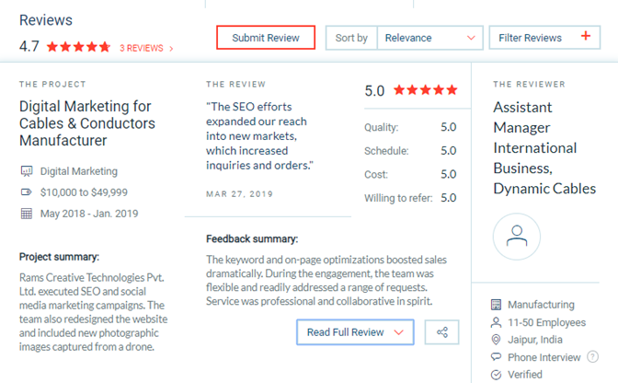Image resolution: width=618 pixels, height=383 pixels.
Task: Click the Verified checkmark icon
Action: 497,375
